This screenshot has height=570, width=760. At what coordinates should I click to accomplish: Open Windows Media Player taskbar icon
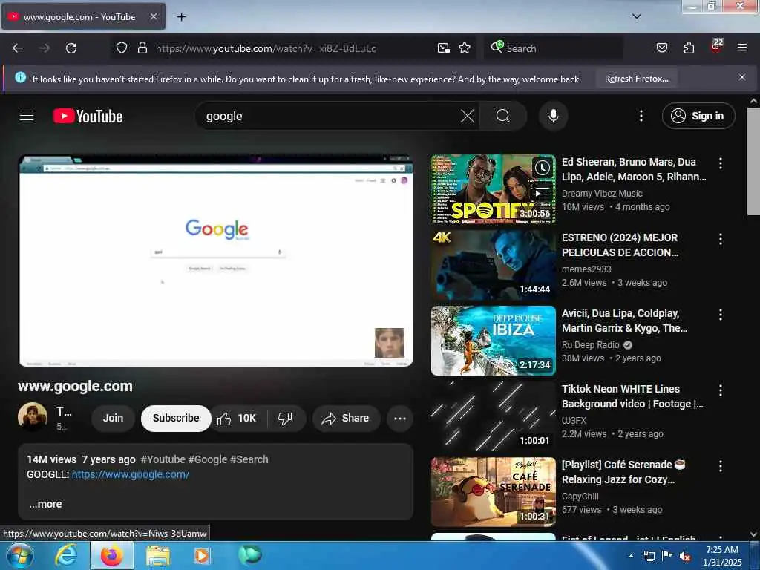(202, 555)
